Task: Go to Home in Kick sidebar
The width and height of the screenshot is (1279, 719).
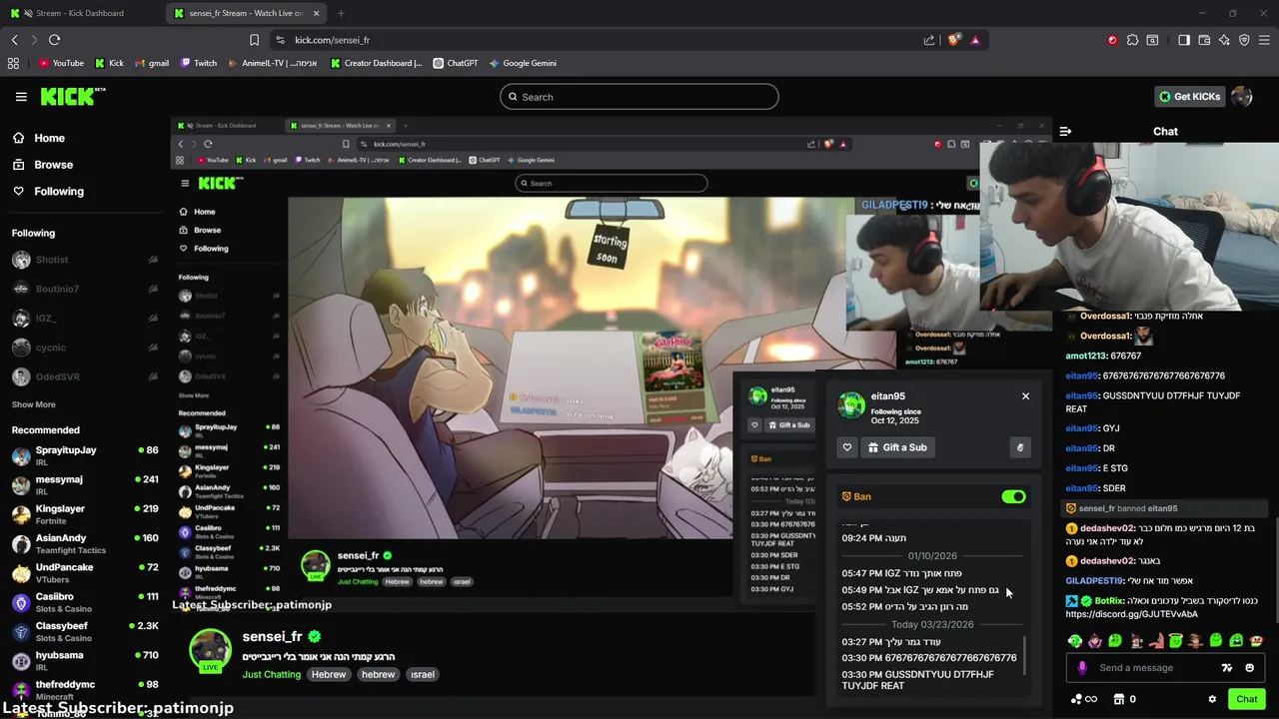Action: tap(38, 138)
